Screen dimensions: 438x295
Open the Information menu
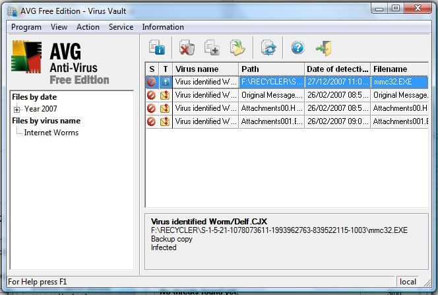pyautogui.click(x=163, y=27)
